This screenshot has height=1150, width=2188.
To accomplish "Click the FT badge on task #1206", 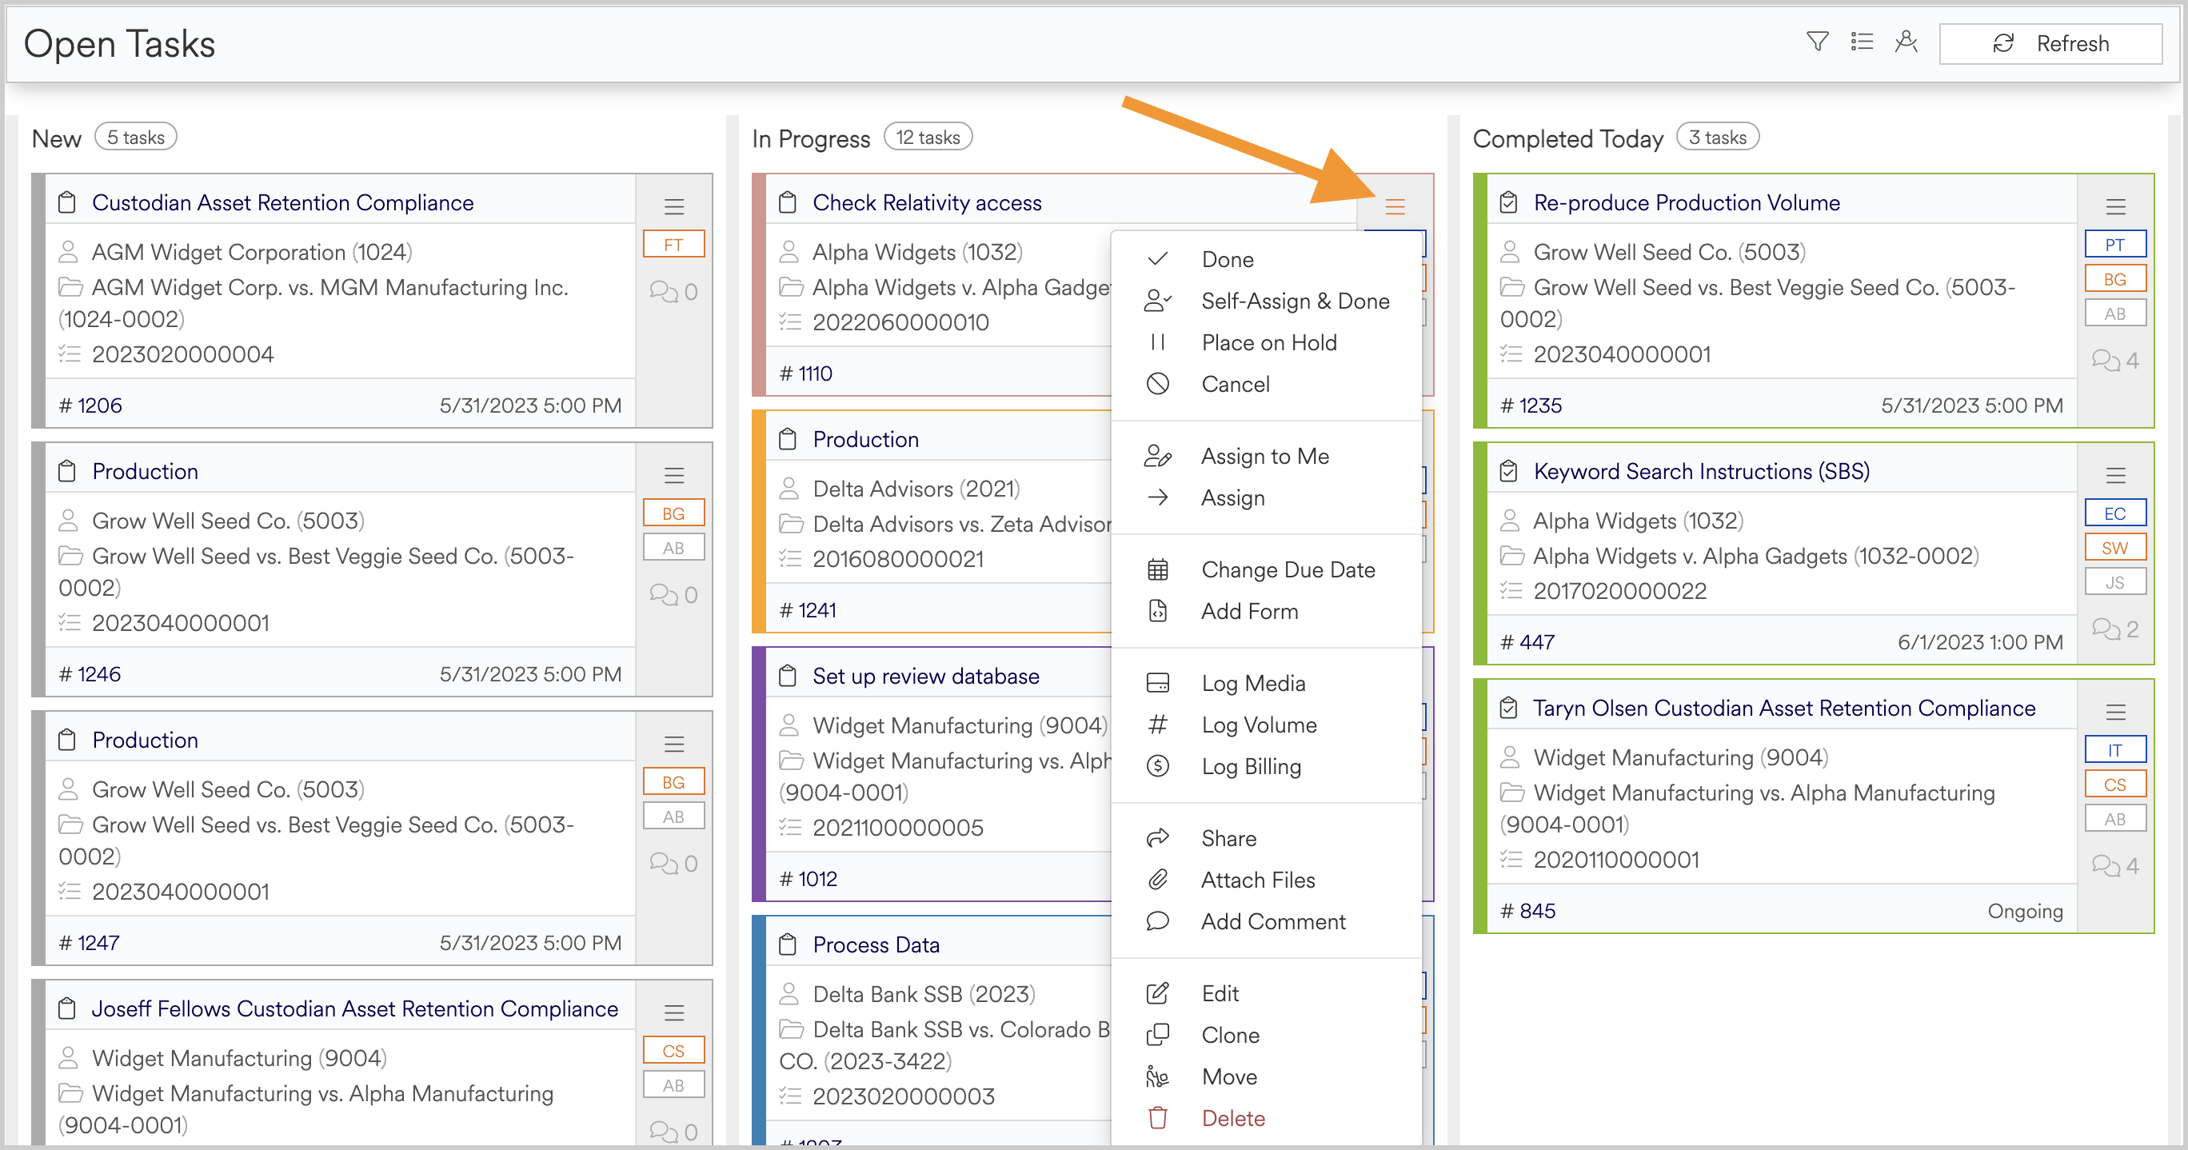I will [x=673, y=245].
